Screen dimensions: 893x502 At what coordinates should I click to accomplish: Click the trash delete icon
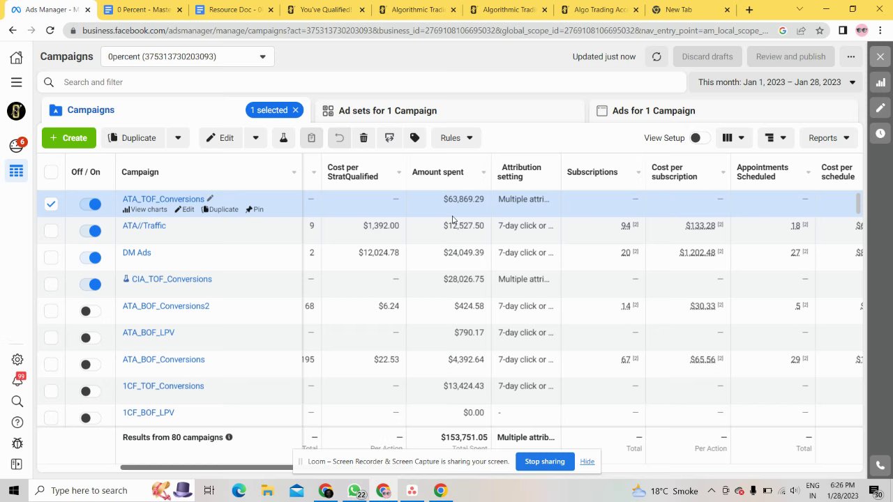[363, 138]
